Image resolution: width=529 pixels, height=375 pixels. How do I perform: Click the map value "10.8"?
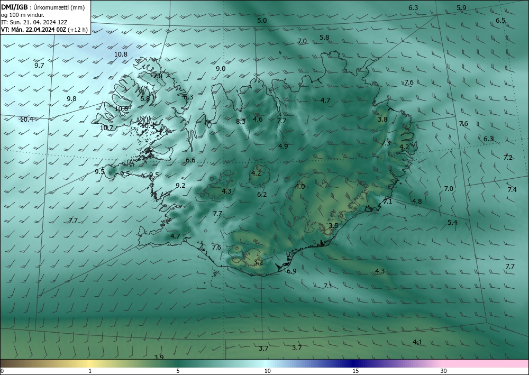coord(121,54)
